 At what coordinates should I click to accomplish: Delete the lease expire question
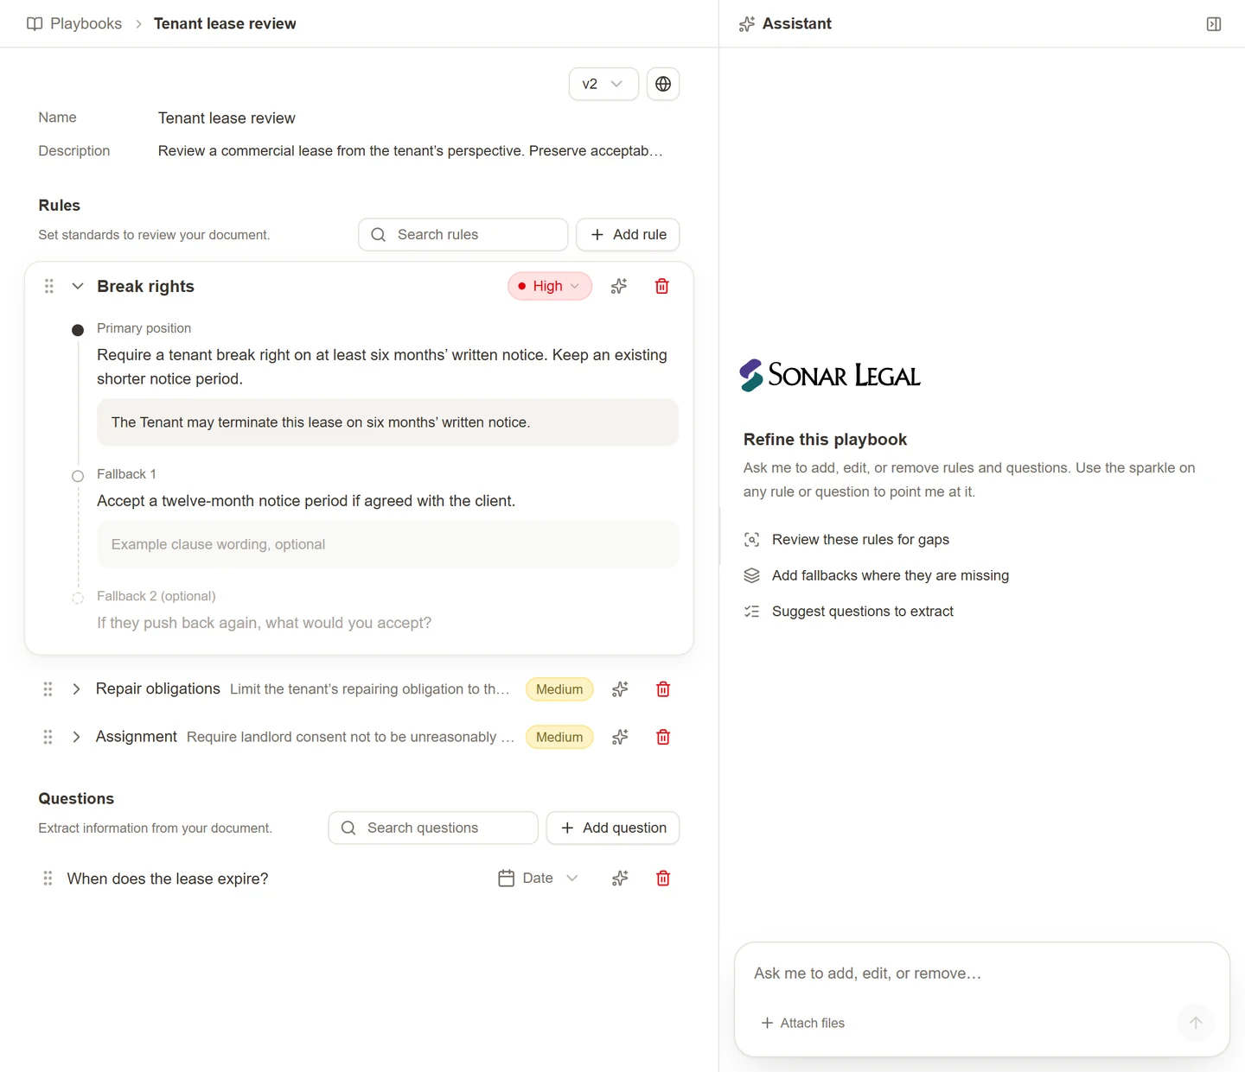663,879
